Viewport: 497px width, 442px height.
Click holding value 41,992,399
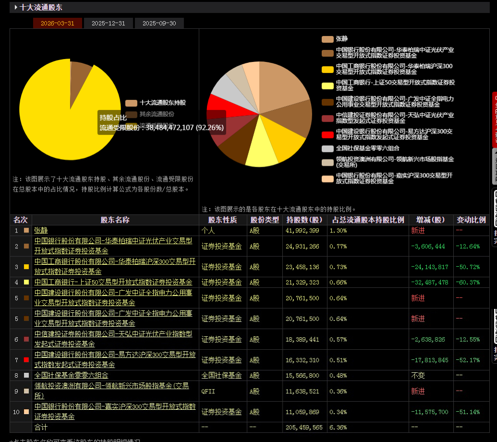(302, 231)
